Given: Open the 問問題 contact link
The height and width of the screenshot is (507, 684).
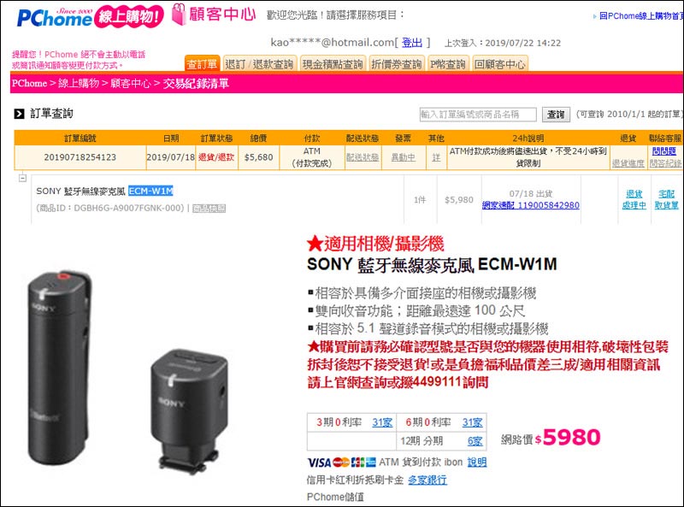Looking at the screenshot, I should (664, 151).
